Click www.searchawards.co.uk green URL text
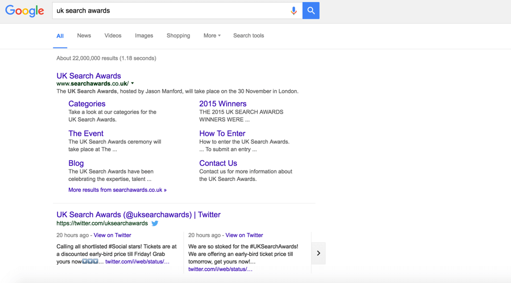 coord(92,84)
